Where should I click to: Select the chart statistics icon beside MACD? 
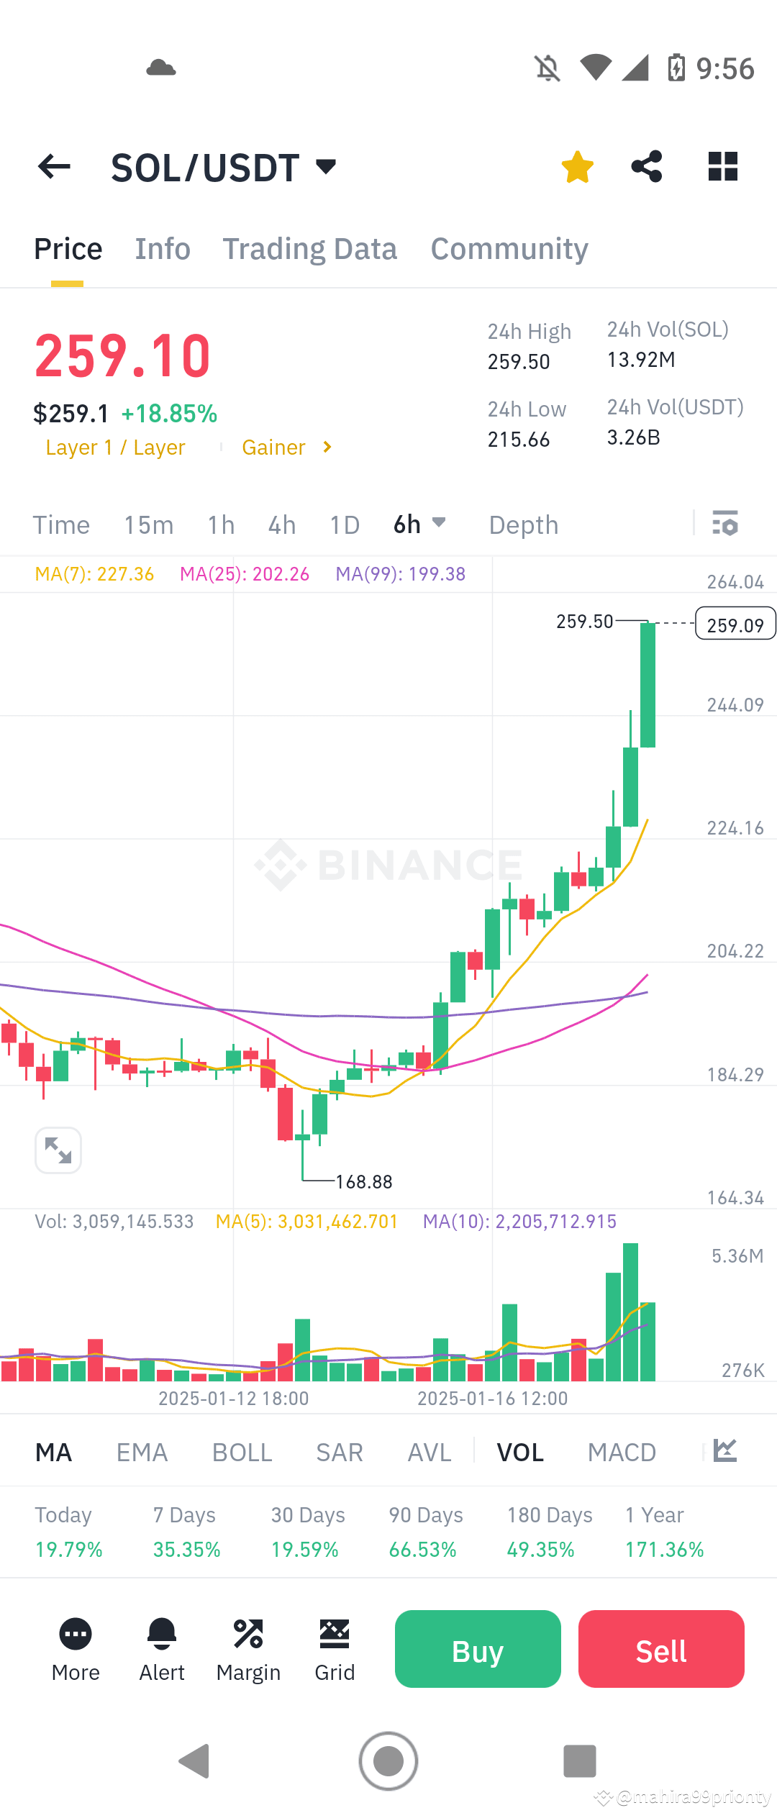coord(724,1452)
